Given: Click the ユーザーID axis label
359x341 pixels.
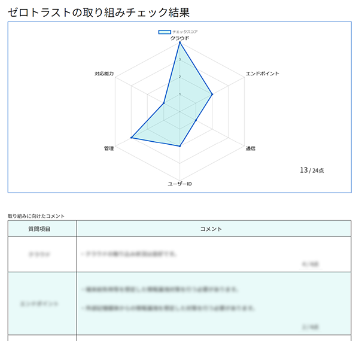Looking at the screenshot, I should tap(180, 184).
